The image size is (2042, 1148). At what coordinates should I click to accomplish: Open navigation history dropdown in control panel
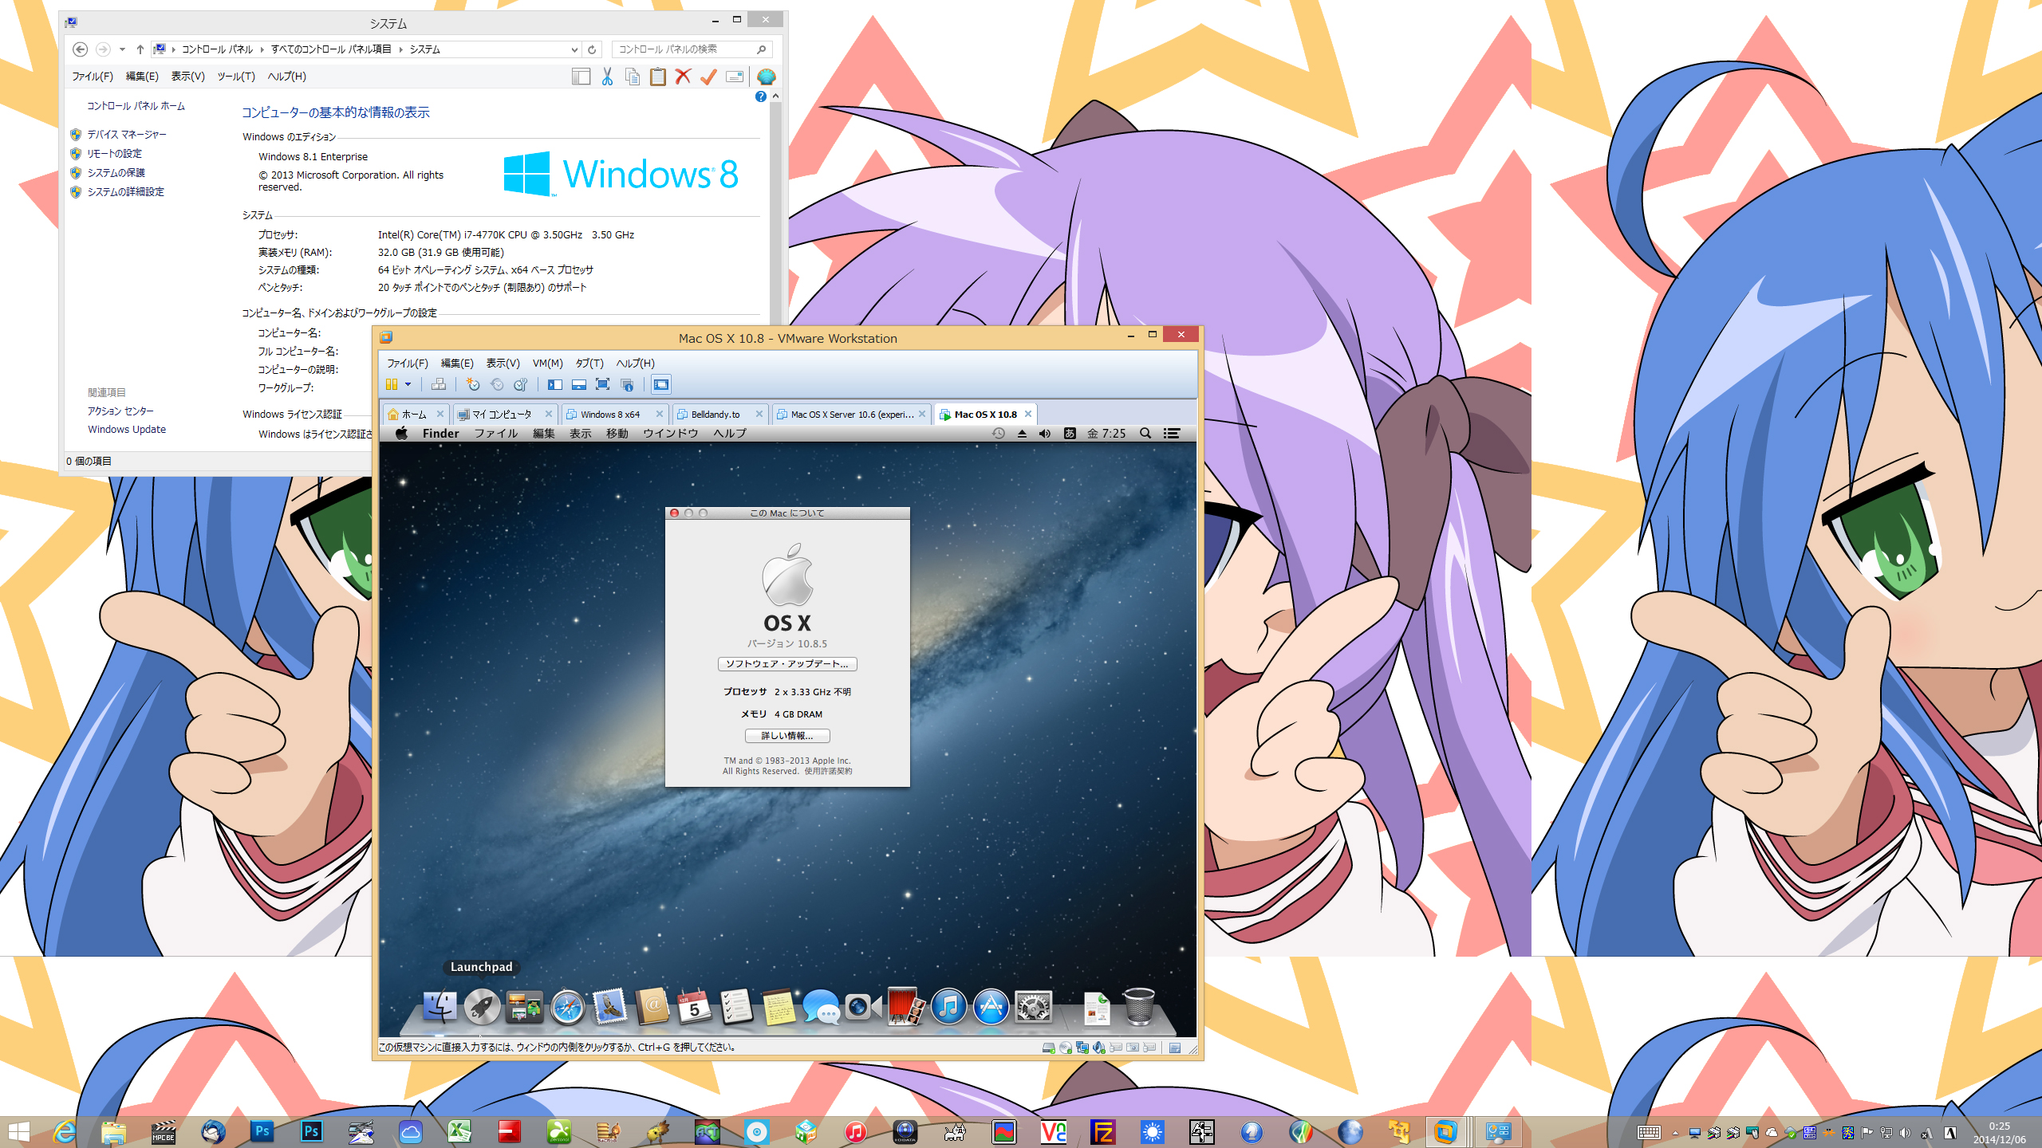122,49
